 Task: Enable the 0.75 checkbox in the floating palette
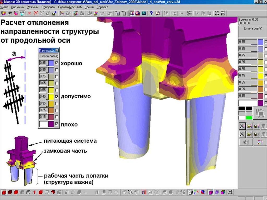[x=57, y=76]
